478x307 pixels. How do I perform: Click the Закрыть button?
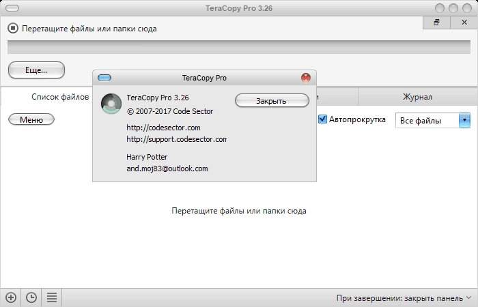click(x=272, y=100)
